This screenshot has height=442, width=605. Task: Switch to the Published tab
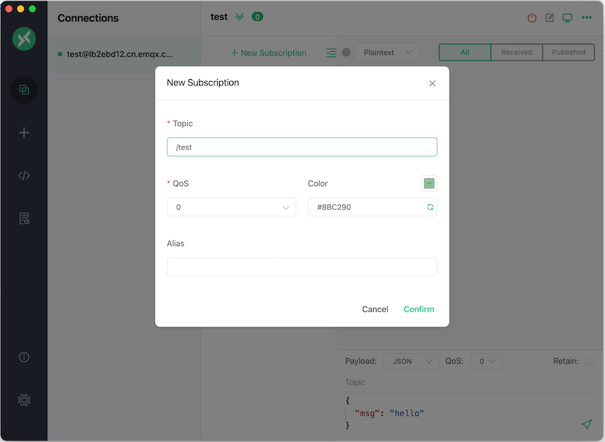point(569,53)
